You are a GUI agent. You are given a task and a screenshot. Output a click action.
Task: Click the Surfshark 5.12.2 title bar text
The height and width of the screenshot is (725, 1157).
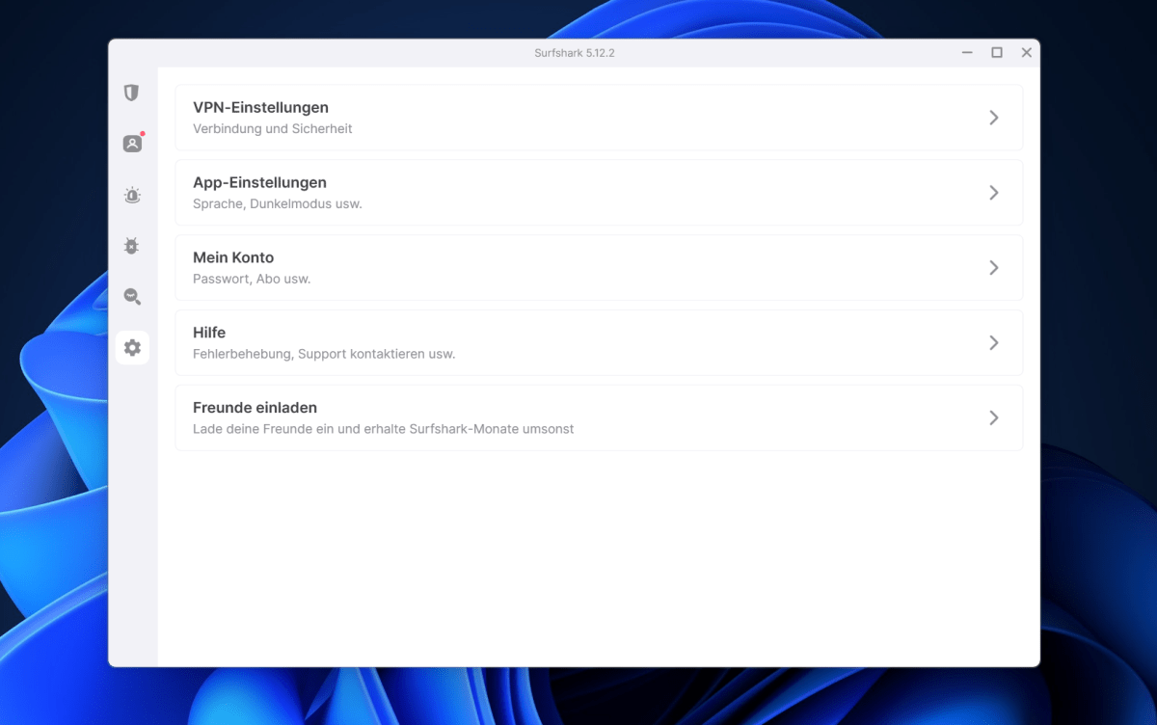574,53
